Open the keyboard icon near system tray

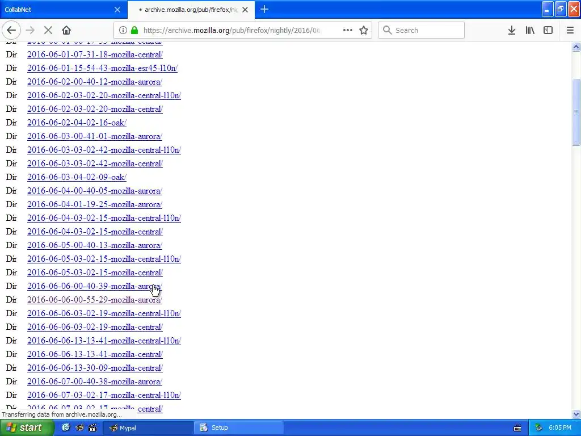coord(517,428)
